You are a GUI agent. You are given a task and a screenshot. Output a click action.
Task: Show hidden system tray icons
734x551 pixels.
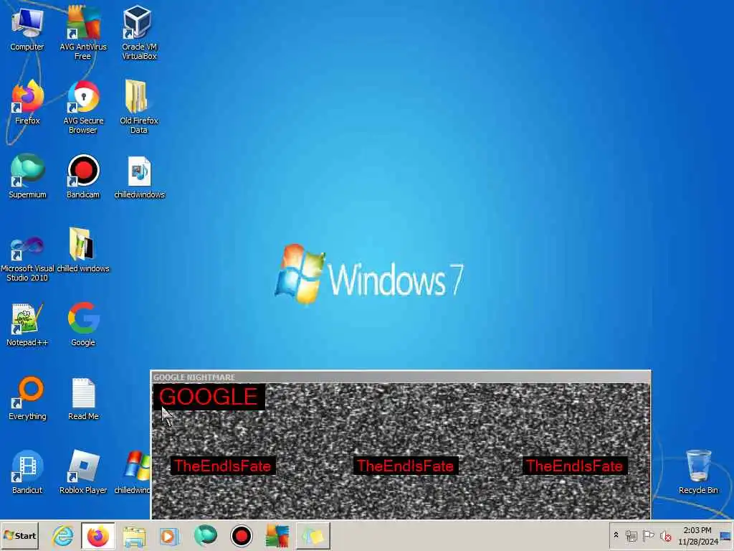(x=616, y=535)
